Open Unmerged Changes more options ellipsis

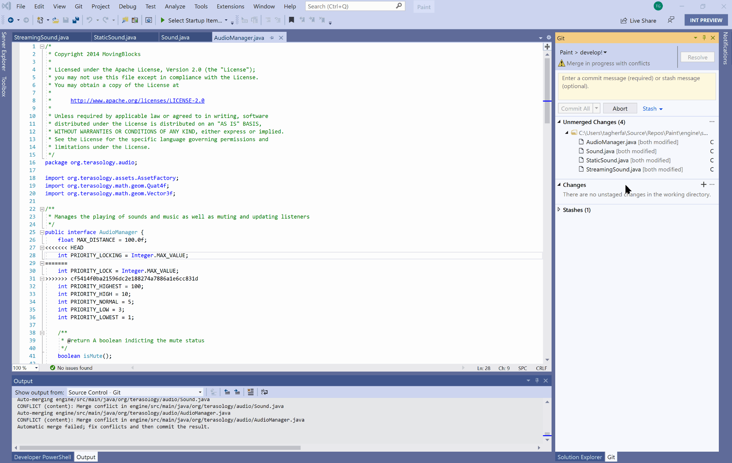712,121
